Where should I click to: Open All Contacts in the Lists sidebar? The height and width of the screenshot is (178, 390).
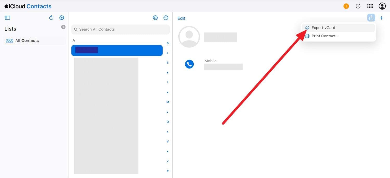click(x=27, y=40)
